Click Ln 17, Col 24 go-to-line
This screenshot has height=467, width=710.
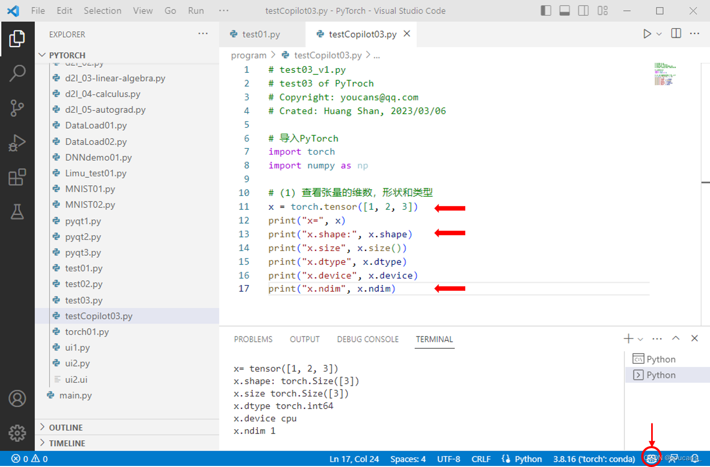pos(354,459)
